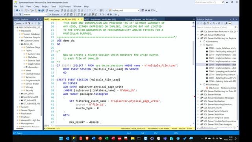The height and width of the screenshot is (142, 252).
Task: Click the Save All icon in the toolbar
Action: pyautogui.click(x=43, y=11)
